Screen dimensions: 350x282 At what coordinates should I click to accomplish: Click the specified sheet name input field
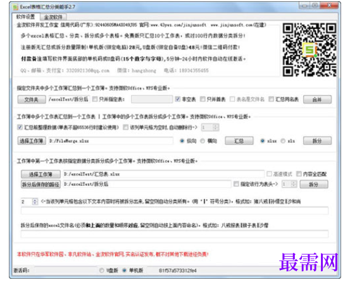(x=152, y=99)
